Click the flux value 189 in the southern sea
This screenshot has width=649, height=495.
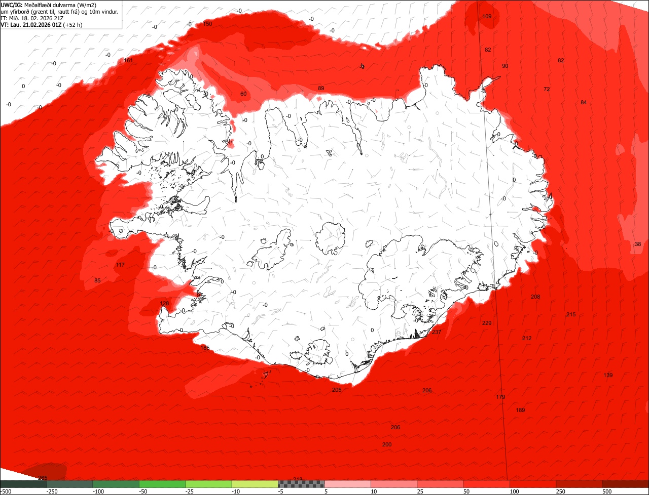tap(520, 410)
